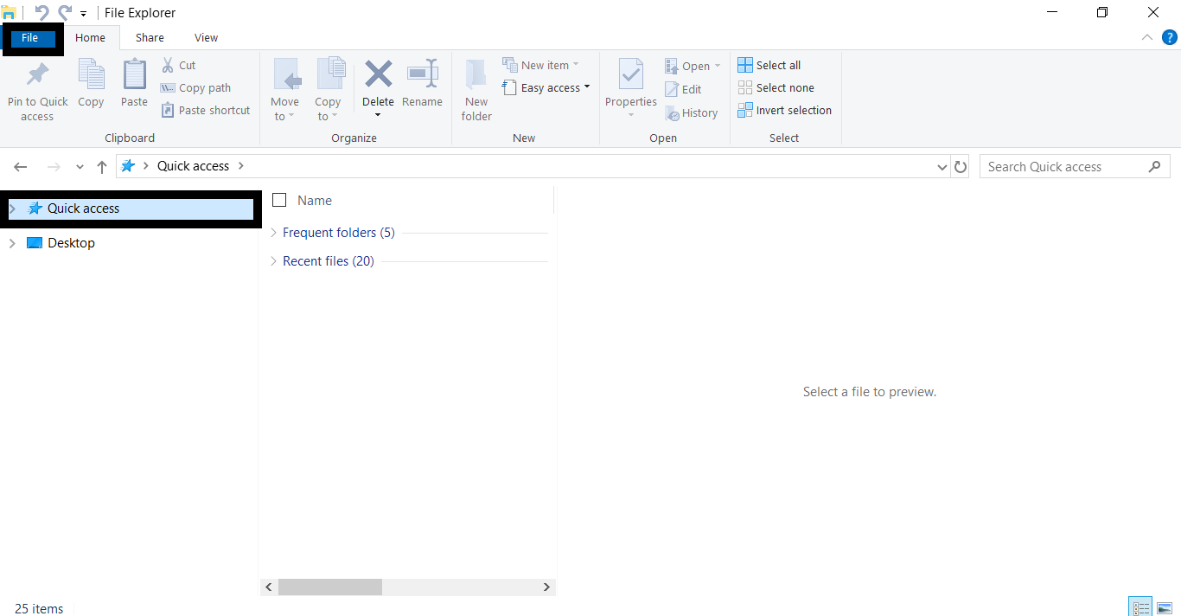Switch to details view toggle
Viewport: 1181px width, 616px height.
[x=1140, y=608]
